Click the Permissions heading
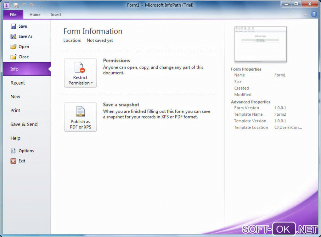The width and height of the screenshot is (321, 237). [116, 61]
